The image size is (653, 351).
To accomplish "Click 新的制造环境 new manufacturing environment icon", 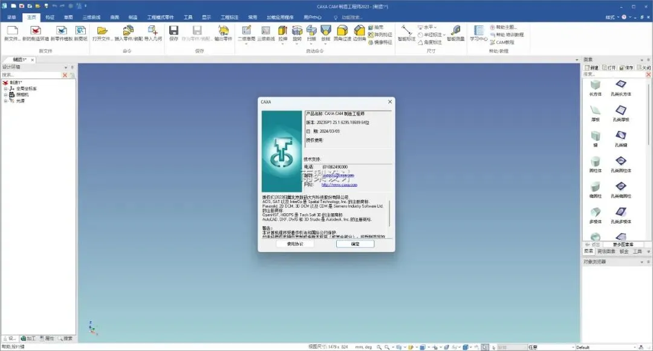I will (36, 31).
